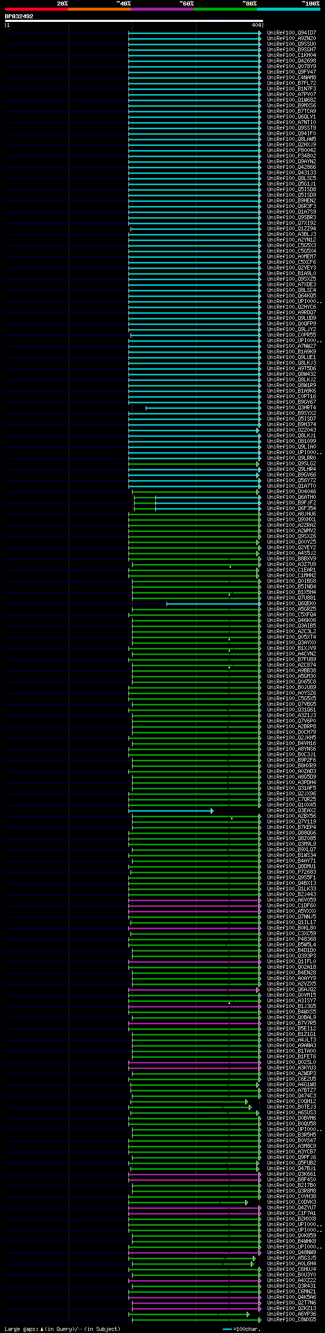Select hit label UniRef100_O04046
325x1333 pixels.
pos(291,492)
